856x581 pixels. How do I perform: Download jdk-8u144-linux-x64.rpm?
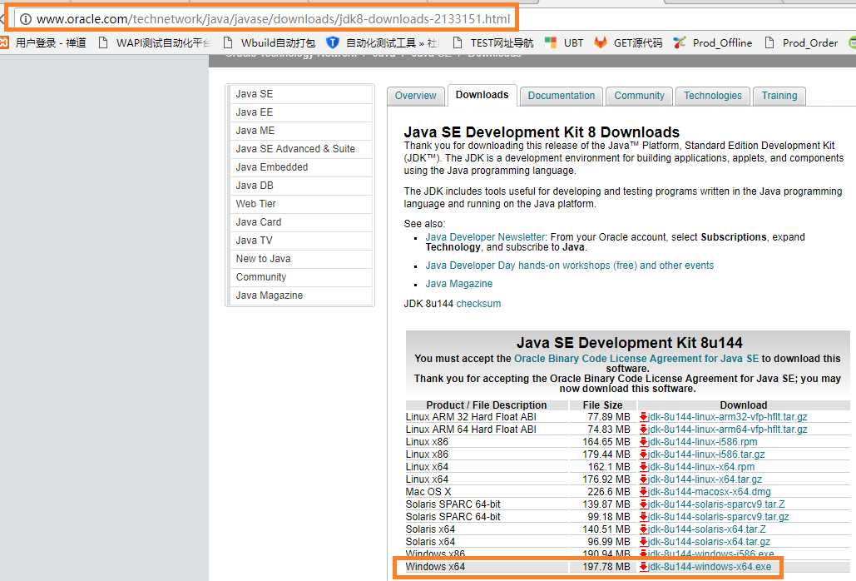701,467
